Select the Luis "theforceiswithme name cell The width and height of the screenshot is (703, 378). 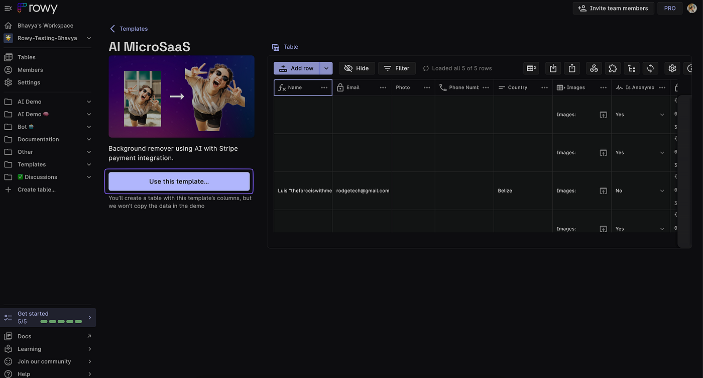303,191
